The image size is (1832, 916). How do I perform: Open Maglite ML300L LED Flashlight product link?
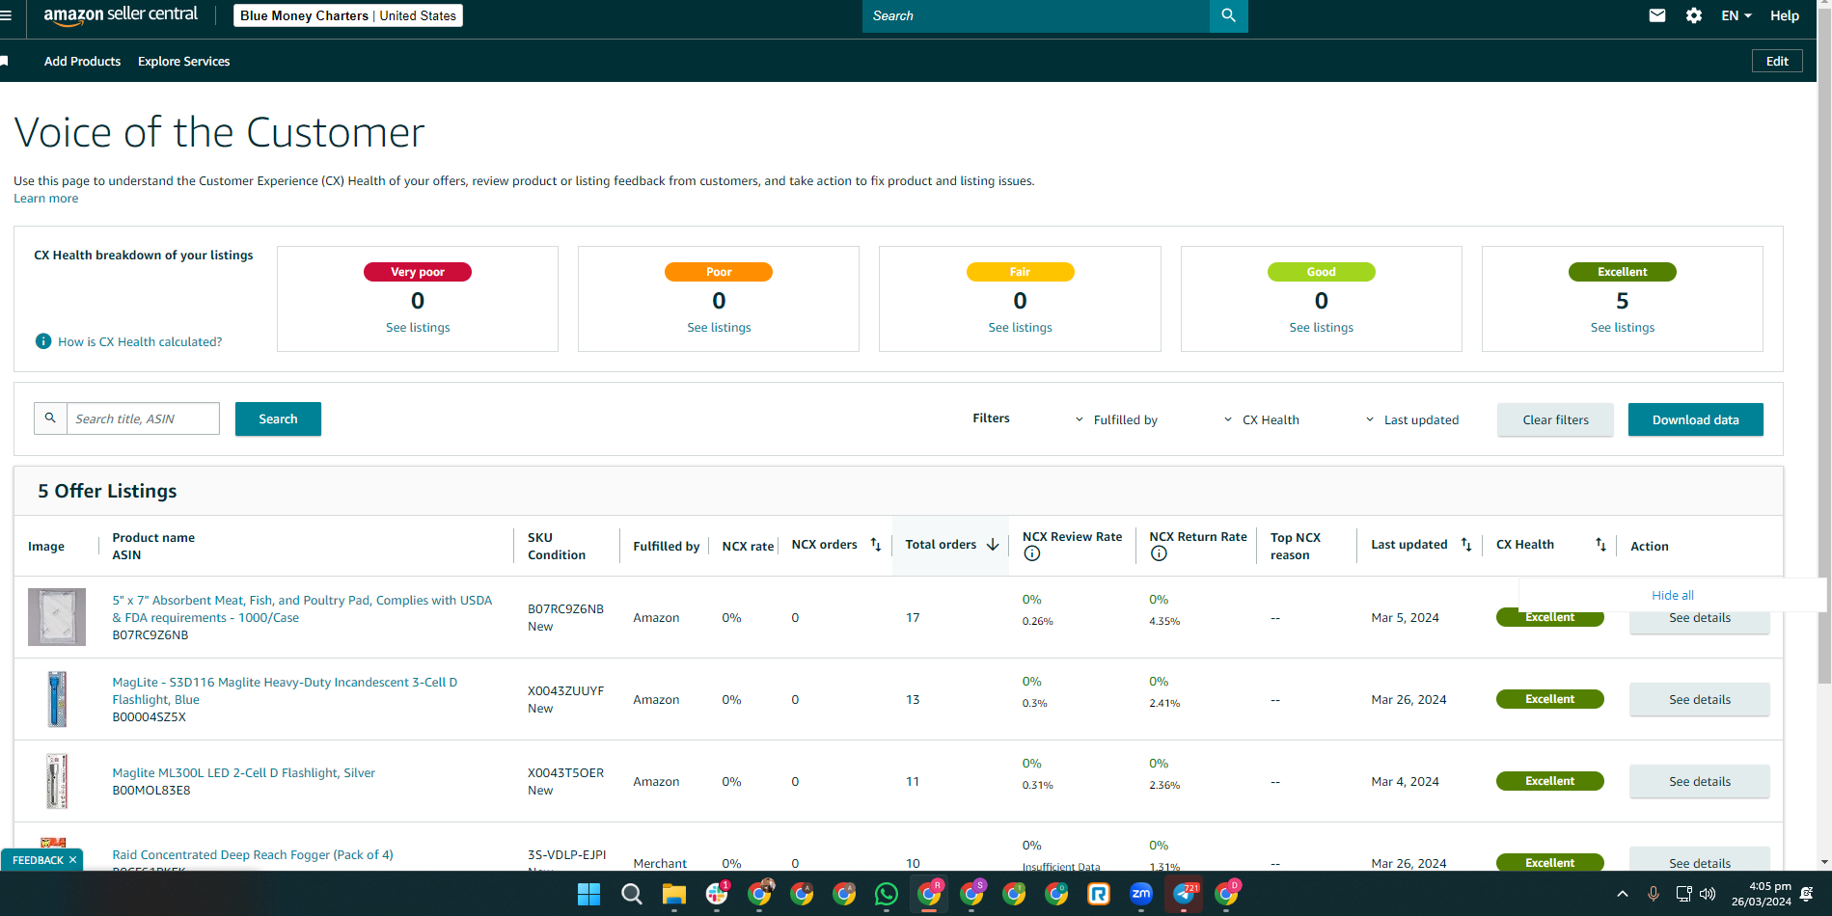(x=243, y=772)
